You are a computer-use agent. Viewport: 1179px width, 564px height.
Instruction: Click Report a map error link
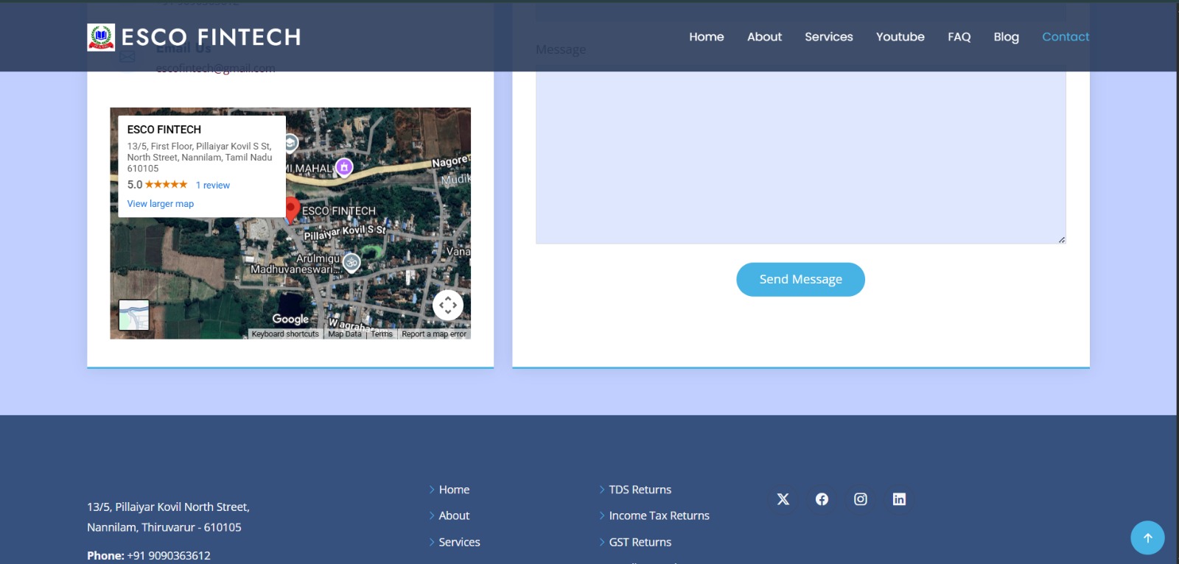point(434,334)
